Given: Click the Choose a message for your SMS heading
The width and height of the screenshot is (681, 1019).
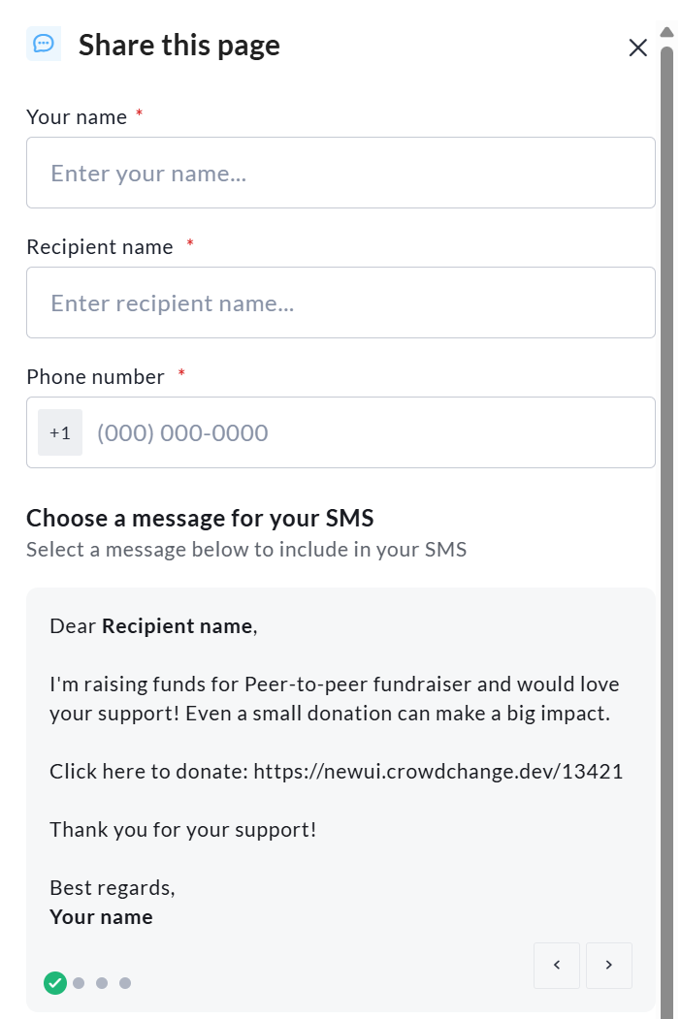Looking at the screenshot, I should (200, 518).
